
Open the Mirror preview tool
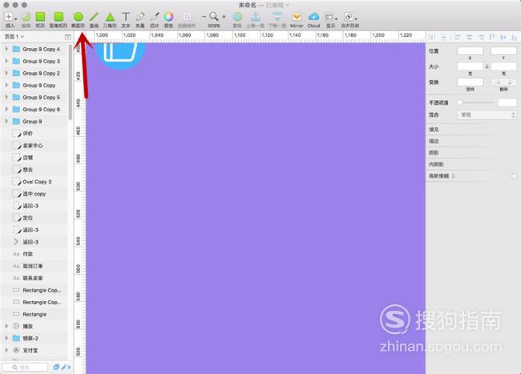click(297, 19)
